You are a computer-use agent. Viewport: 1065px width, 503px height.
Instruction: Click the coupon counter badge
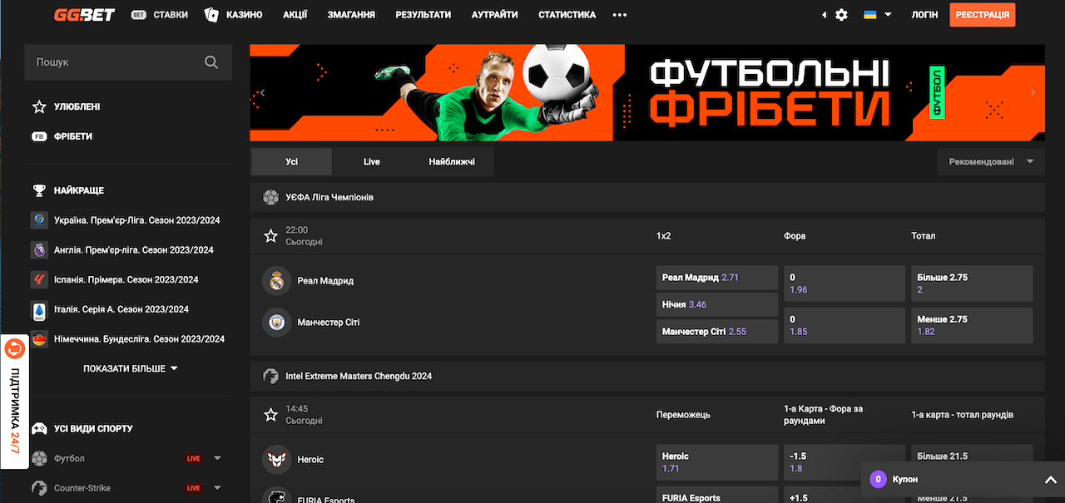tap(877, 480)
